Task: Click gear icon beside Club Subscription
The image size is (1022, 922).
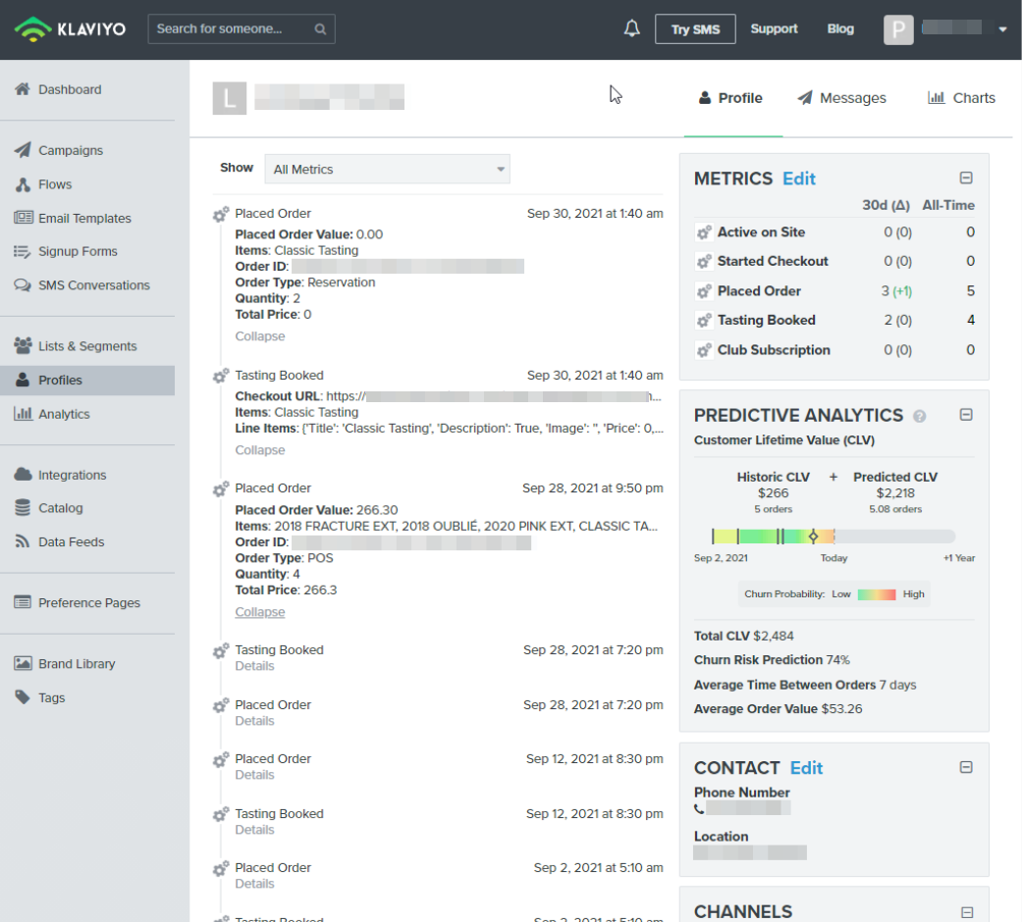Action: 704,350
